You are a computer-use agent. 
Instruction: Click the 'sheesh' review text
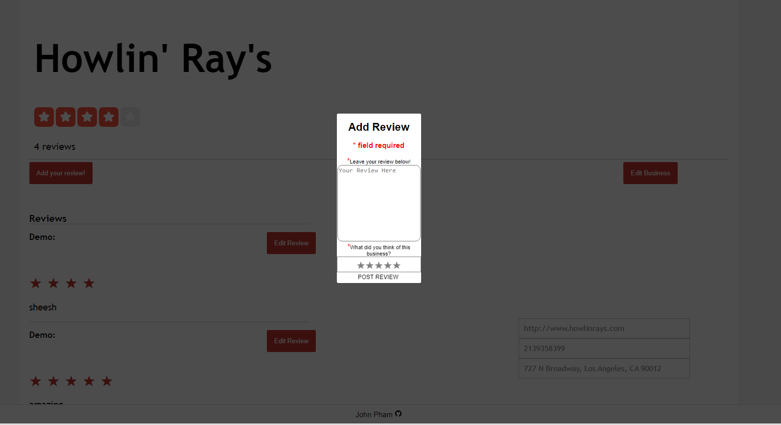tap(43, 307)
